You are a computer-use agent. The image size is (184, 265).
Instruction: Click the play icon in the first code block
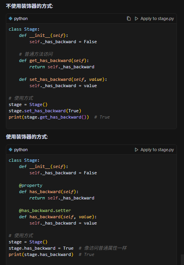click(136, 18)
